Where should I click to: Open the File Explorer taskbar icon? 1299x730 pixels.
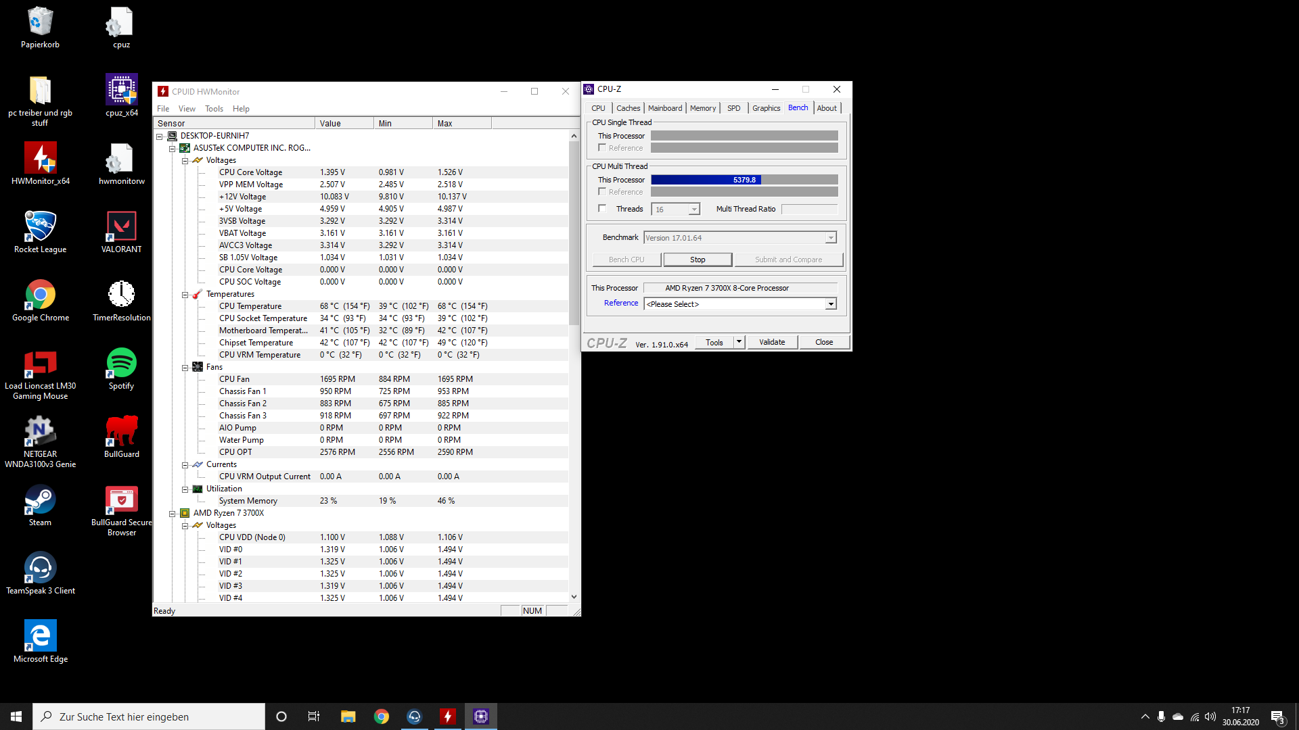click(x=348, y=716)
